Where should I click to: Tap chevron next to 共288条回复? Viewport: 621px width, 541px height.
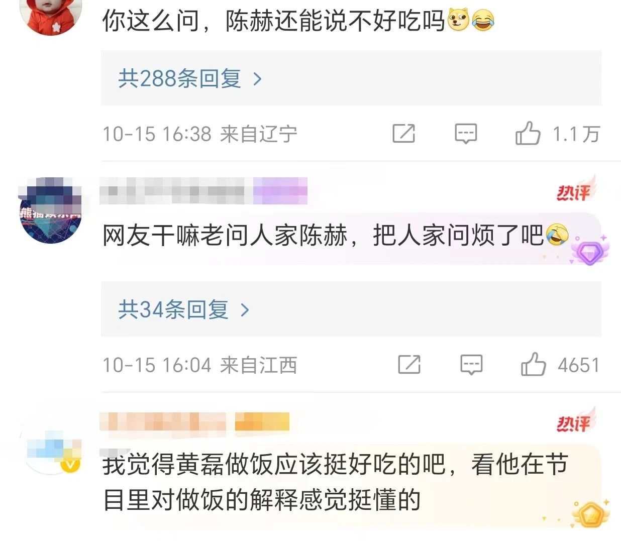pos(258,79)
